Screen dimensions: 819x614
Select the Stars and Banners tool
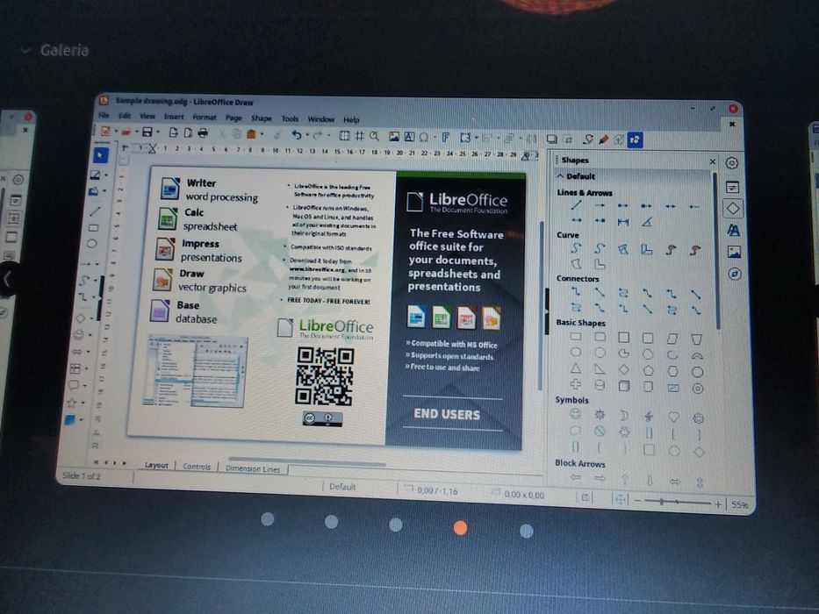(72, 403)
